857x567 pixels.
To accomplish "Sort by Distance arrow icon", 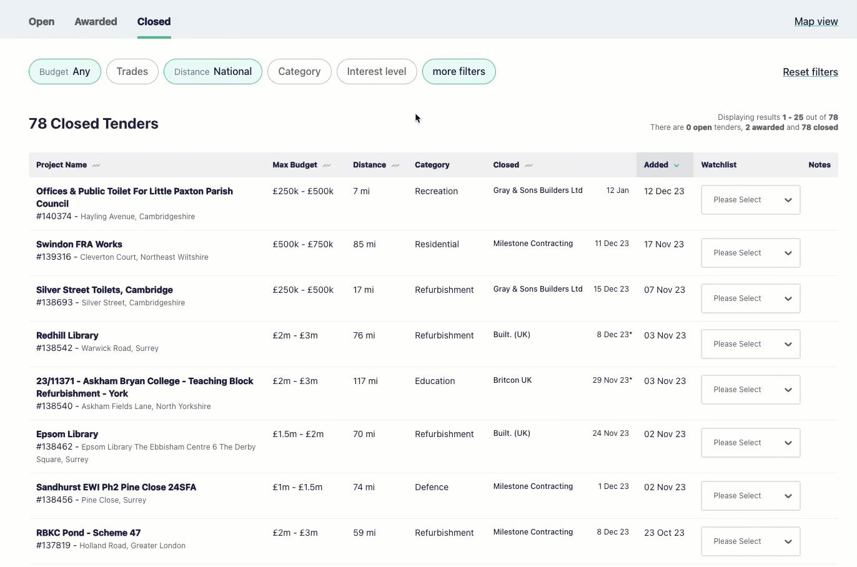I will [395, 165].
